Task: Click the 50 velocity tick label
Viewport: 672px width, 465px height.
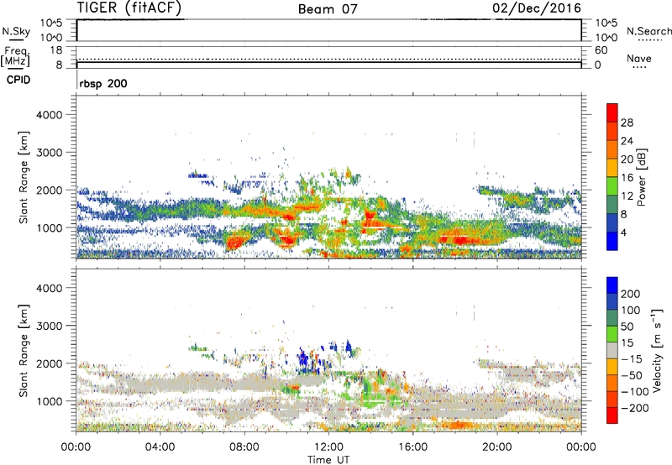Action: click(627, 327)
